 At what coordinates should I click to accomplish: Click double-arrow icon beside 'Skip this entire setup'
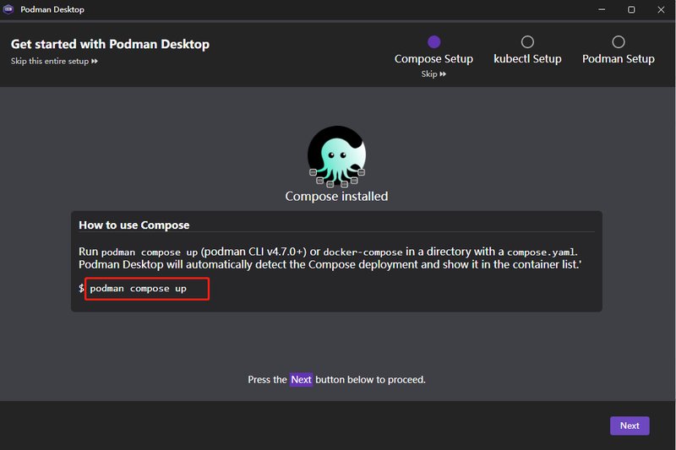pos(95,62)
